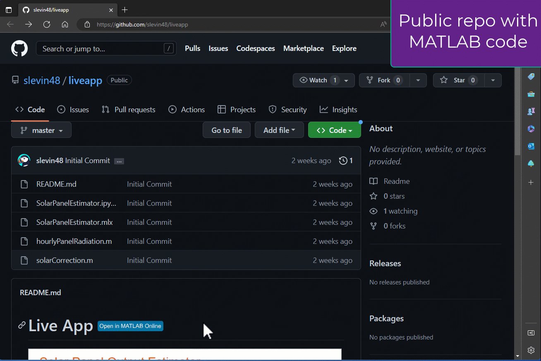Refresh the current page
The width and height of the screenshot is (541, 361).
point(47,24)
